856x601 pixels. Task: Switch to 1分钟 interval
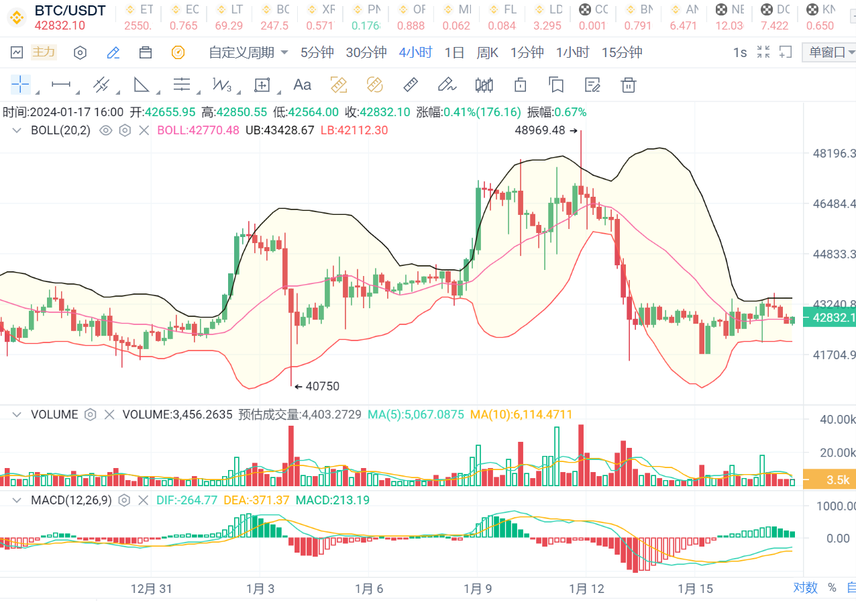(x=527, y=52)
